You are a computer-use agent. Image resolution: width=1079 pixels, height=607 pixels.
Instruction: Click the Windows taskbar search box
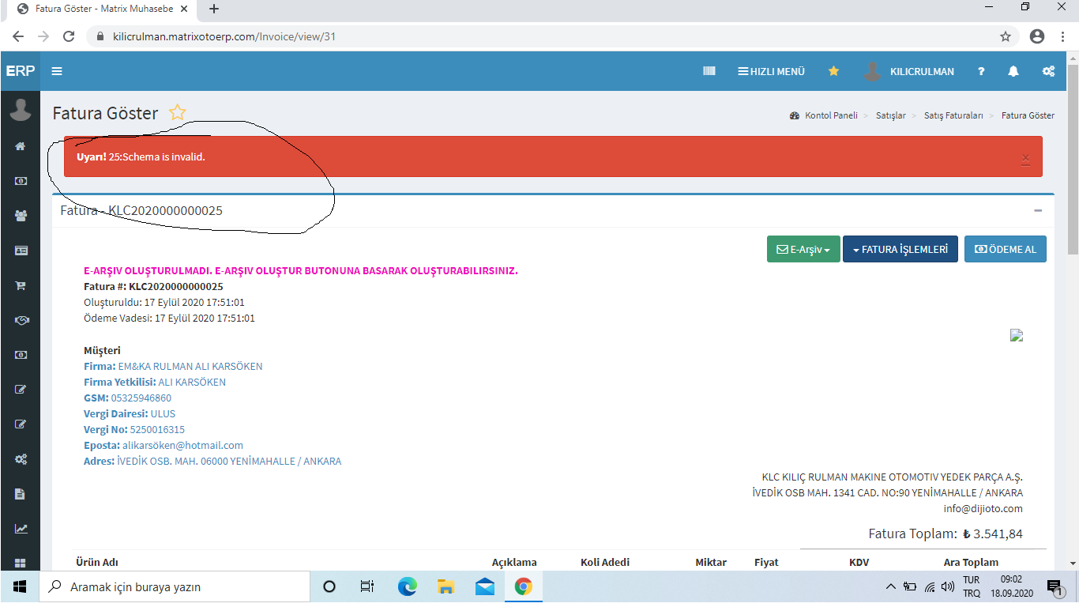[x=174, y=587]
